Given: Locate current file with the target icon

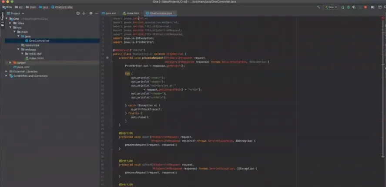Looking at the screenshot, I should pos(78,14).
